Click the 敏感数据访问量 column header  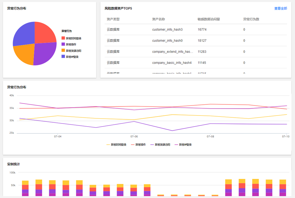click(x=209, y=19)
